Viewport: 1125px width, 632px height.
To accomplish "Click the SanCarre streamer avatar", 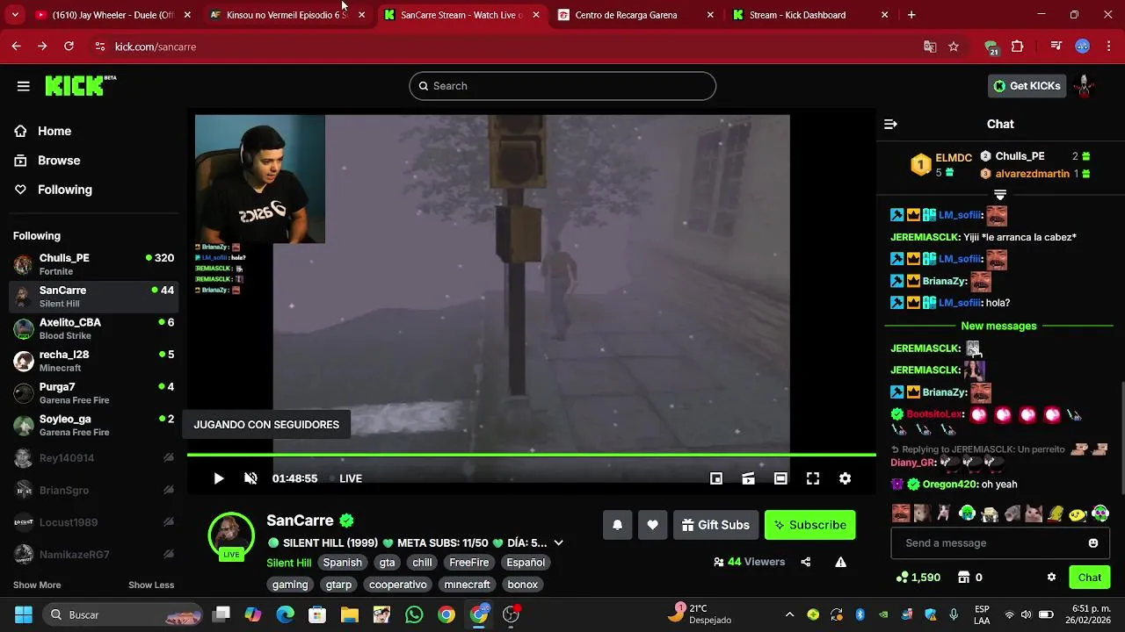I will tap(231, 535).
